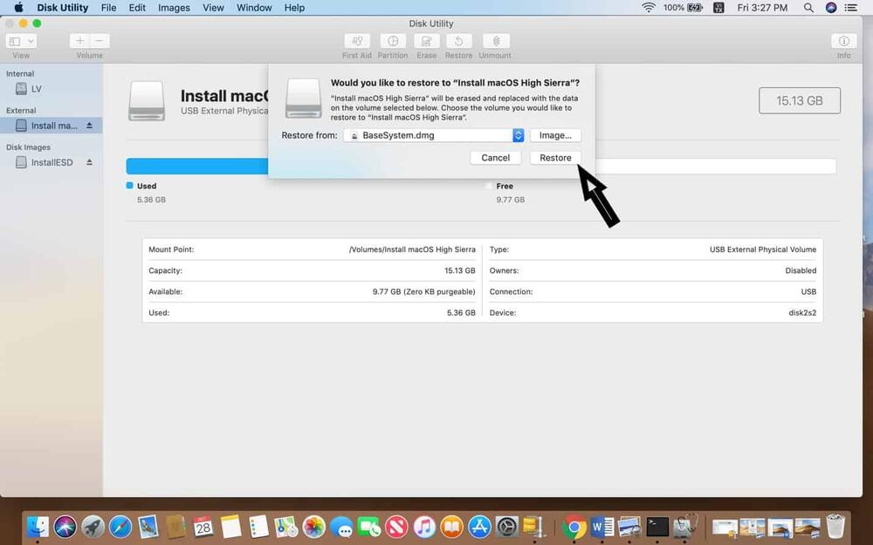This screenshot has height=545, width=873.
Task: Eject the Install macOS external volume
Action: coord(89,126)
